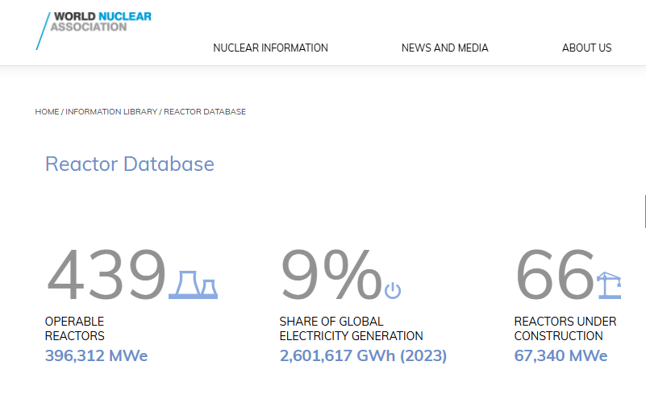Viewport: 646px width, 403px height.
Task: Go to Home breadcrumb link
Action: tap(47, 111)
